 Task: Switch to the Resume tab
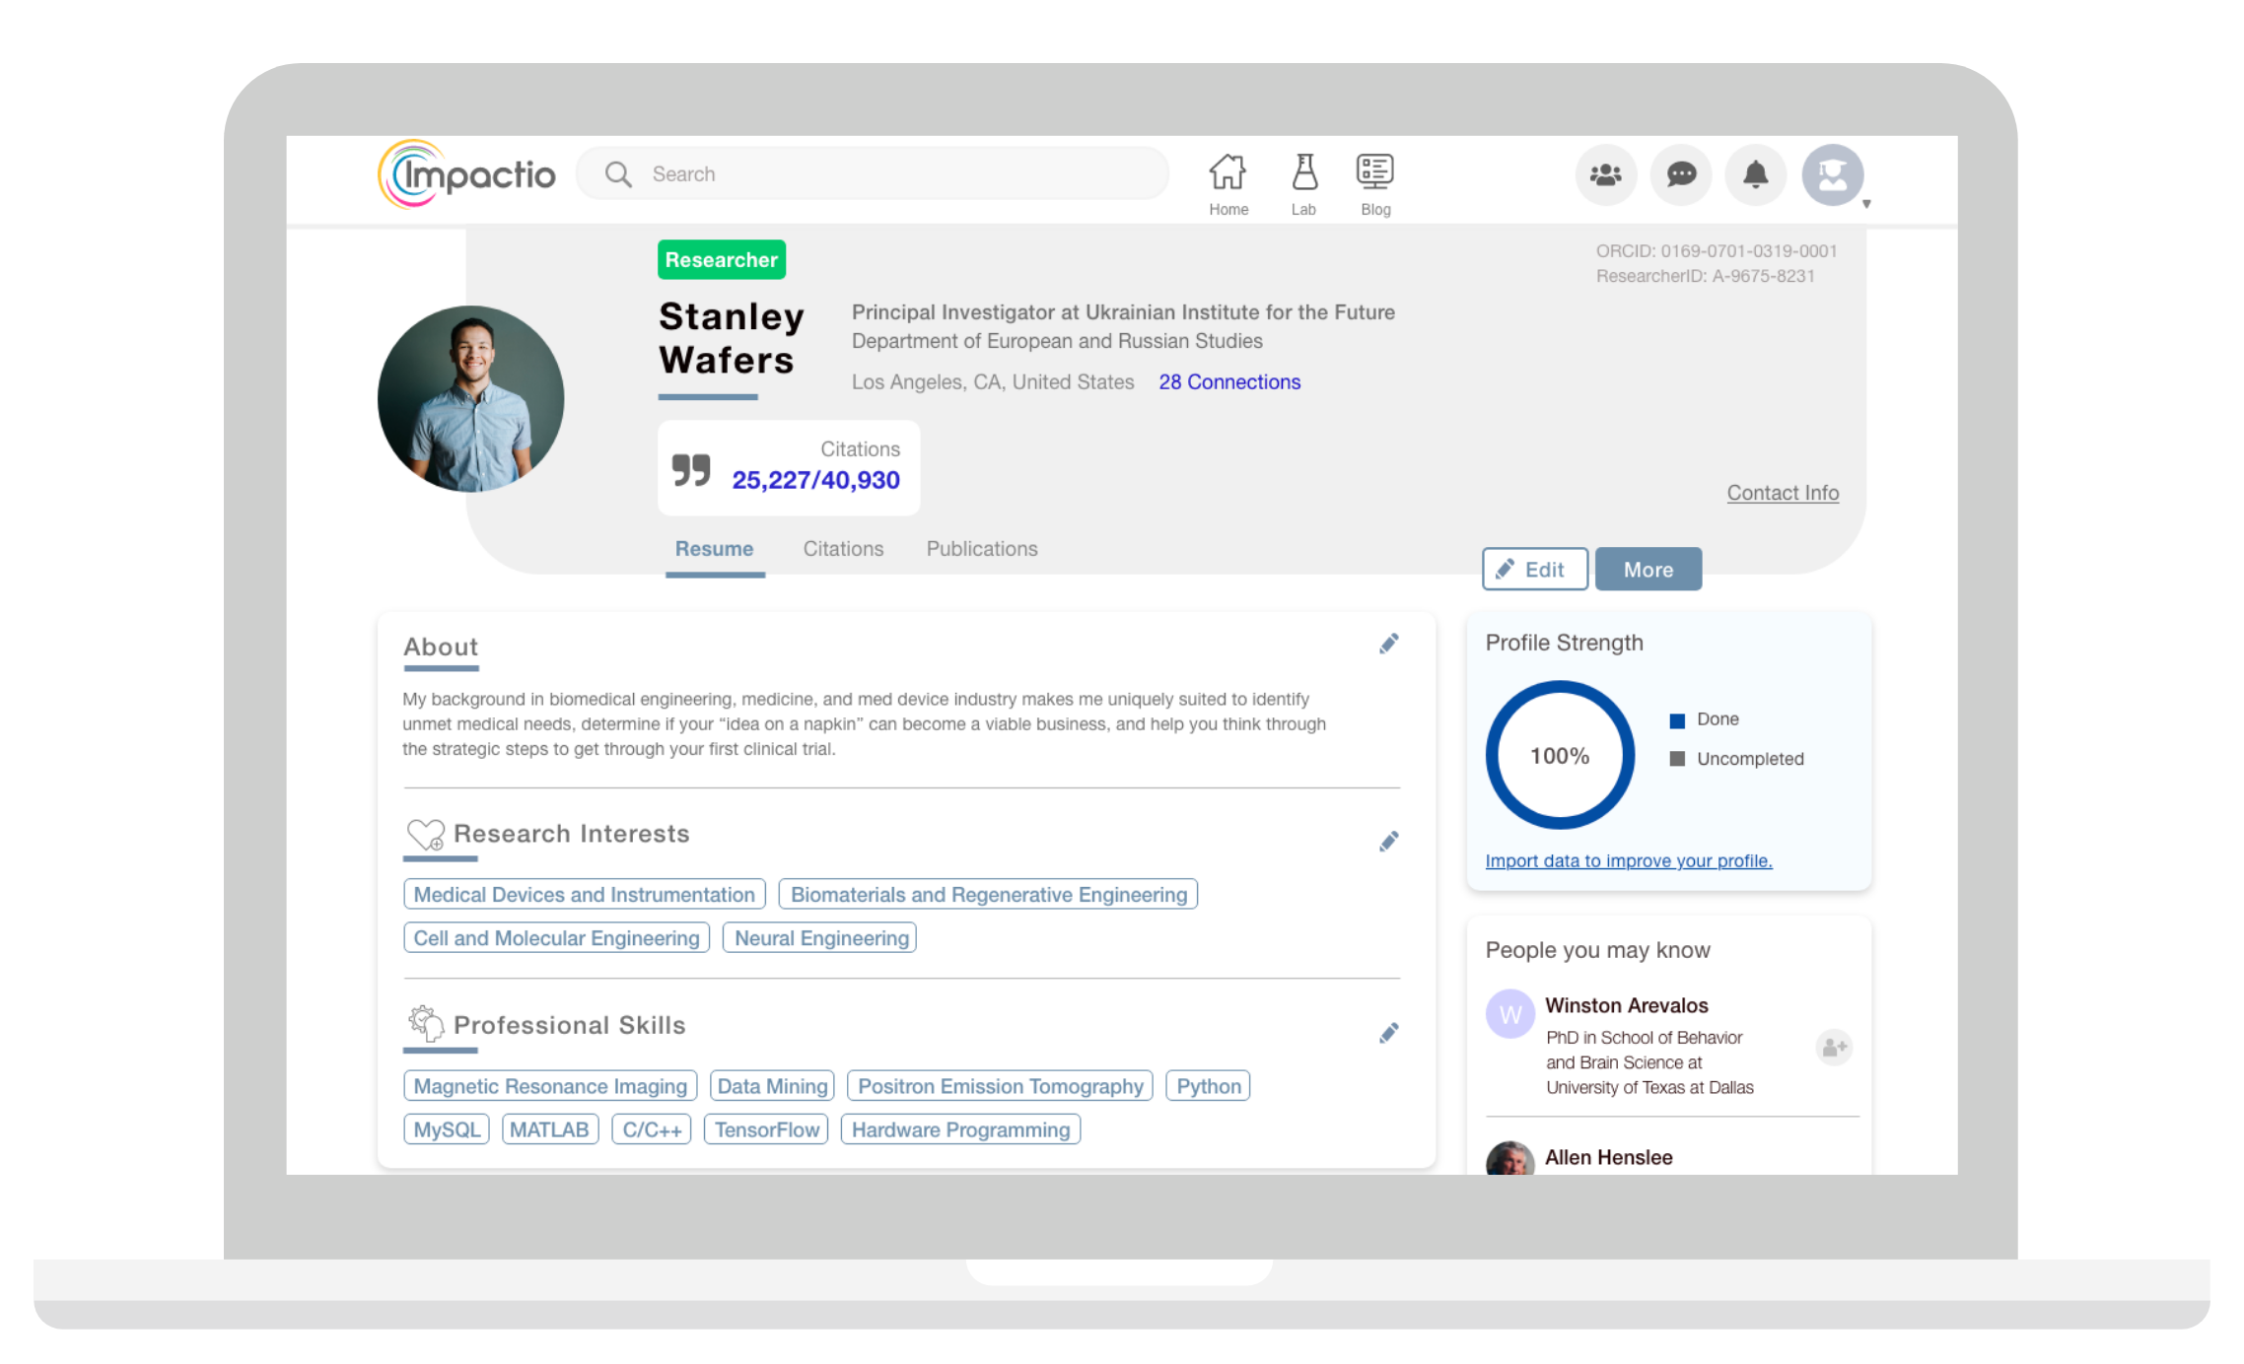click(x=714, y=549)
